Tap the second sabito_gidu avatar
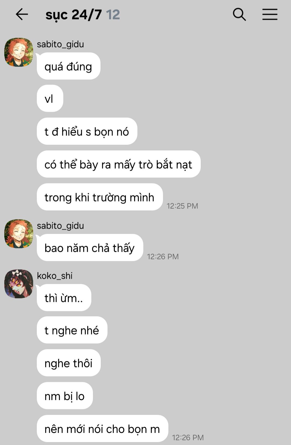Image resolution: width=291 pixels, height=445 pixels. tap(19, 234)
